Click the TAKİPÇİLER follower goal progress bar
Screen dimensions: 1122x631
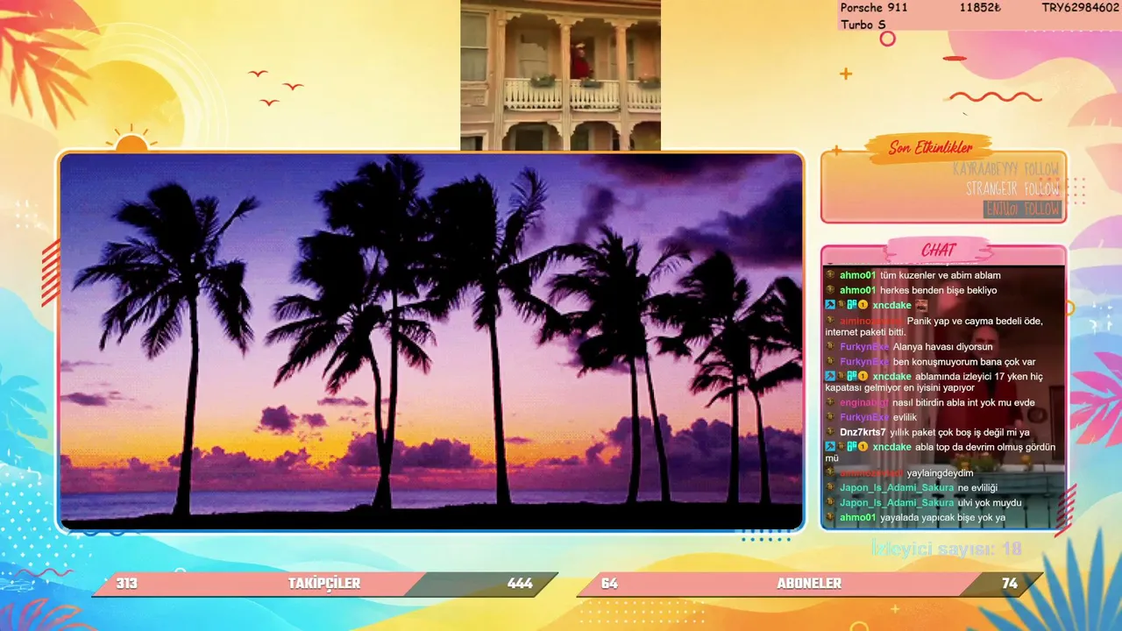pyautogui.click(x=325, y=585)
